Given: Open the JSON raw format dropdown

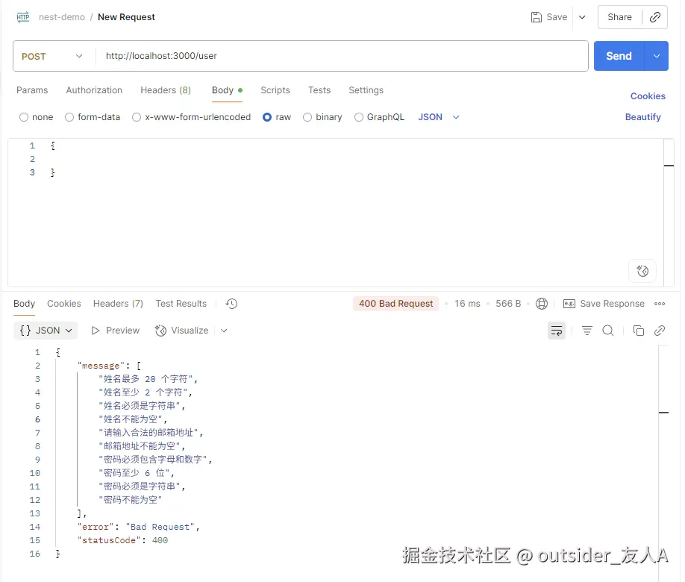Looking at the screenshot, I should pyautogui.click(x=439, y=117).
